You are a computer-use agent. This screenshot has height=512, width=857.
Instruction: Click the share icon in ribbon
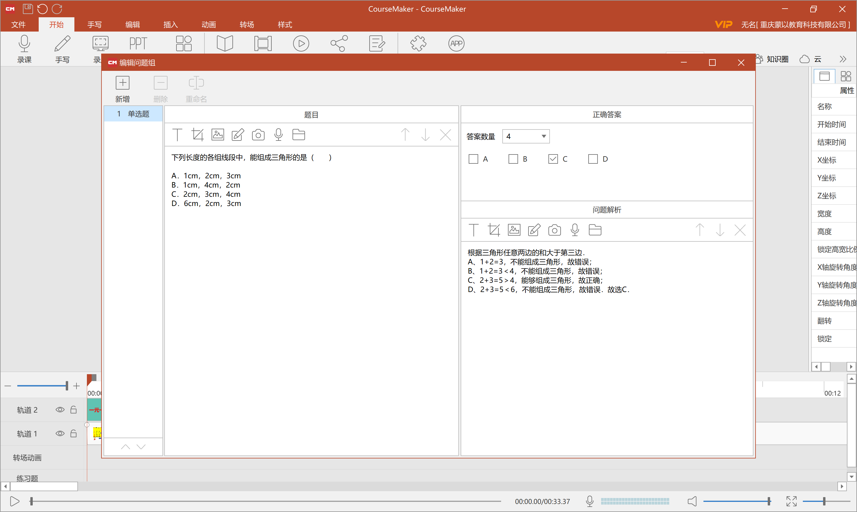click(x=339, y=44)
